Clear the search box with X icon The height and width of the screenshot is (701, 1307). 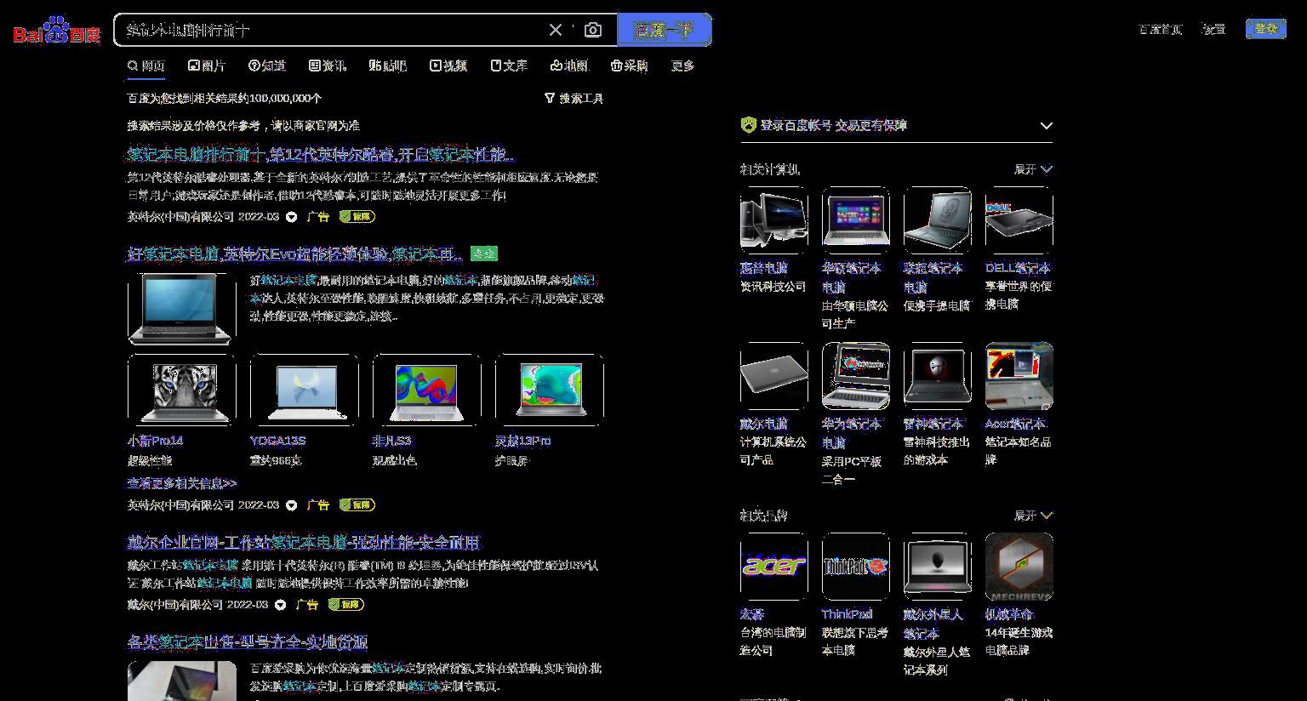coord(556,30)
